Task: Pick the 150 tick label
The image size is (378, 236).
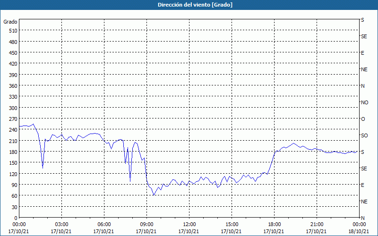Action: [x=13, y=163]
